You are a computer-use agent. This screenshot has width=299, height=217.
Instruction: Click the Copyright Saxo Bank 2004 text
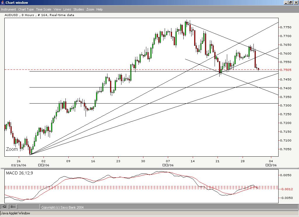click(x=62, y=207)
